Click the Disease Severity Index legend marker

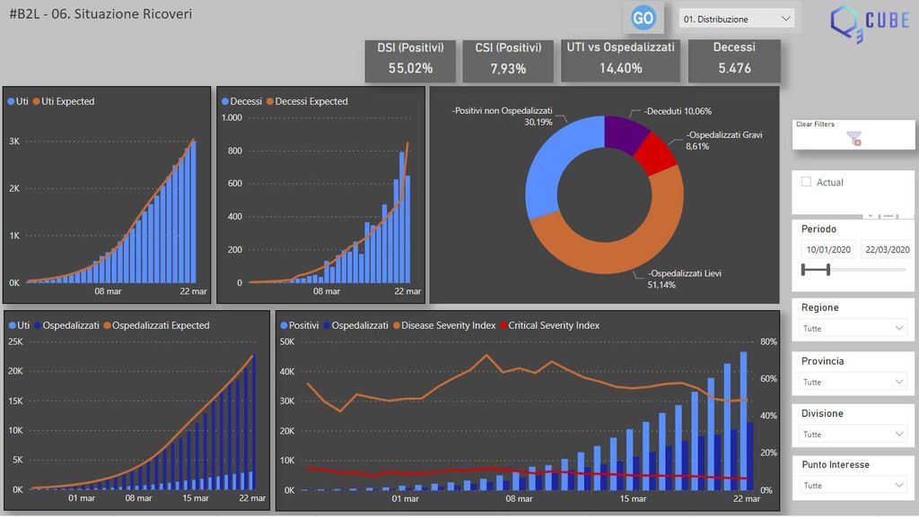click(395, 326)
